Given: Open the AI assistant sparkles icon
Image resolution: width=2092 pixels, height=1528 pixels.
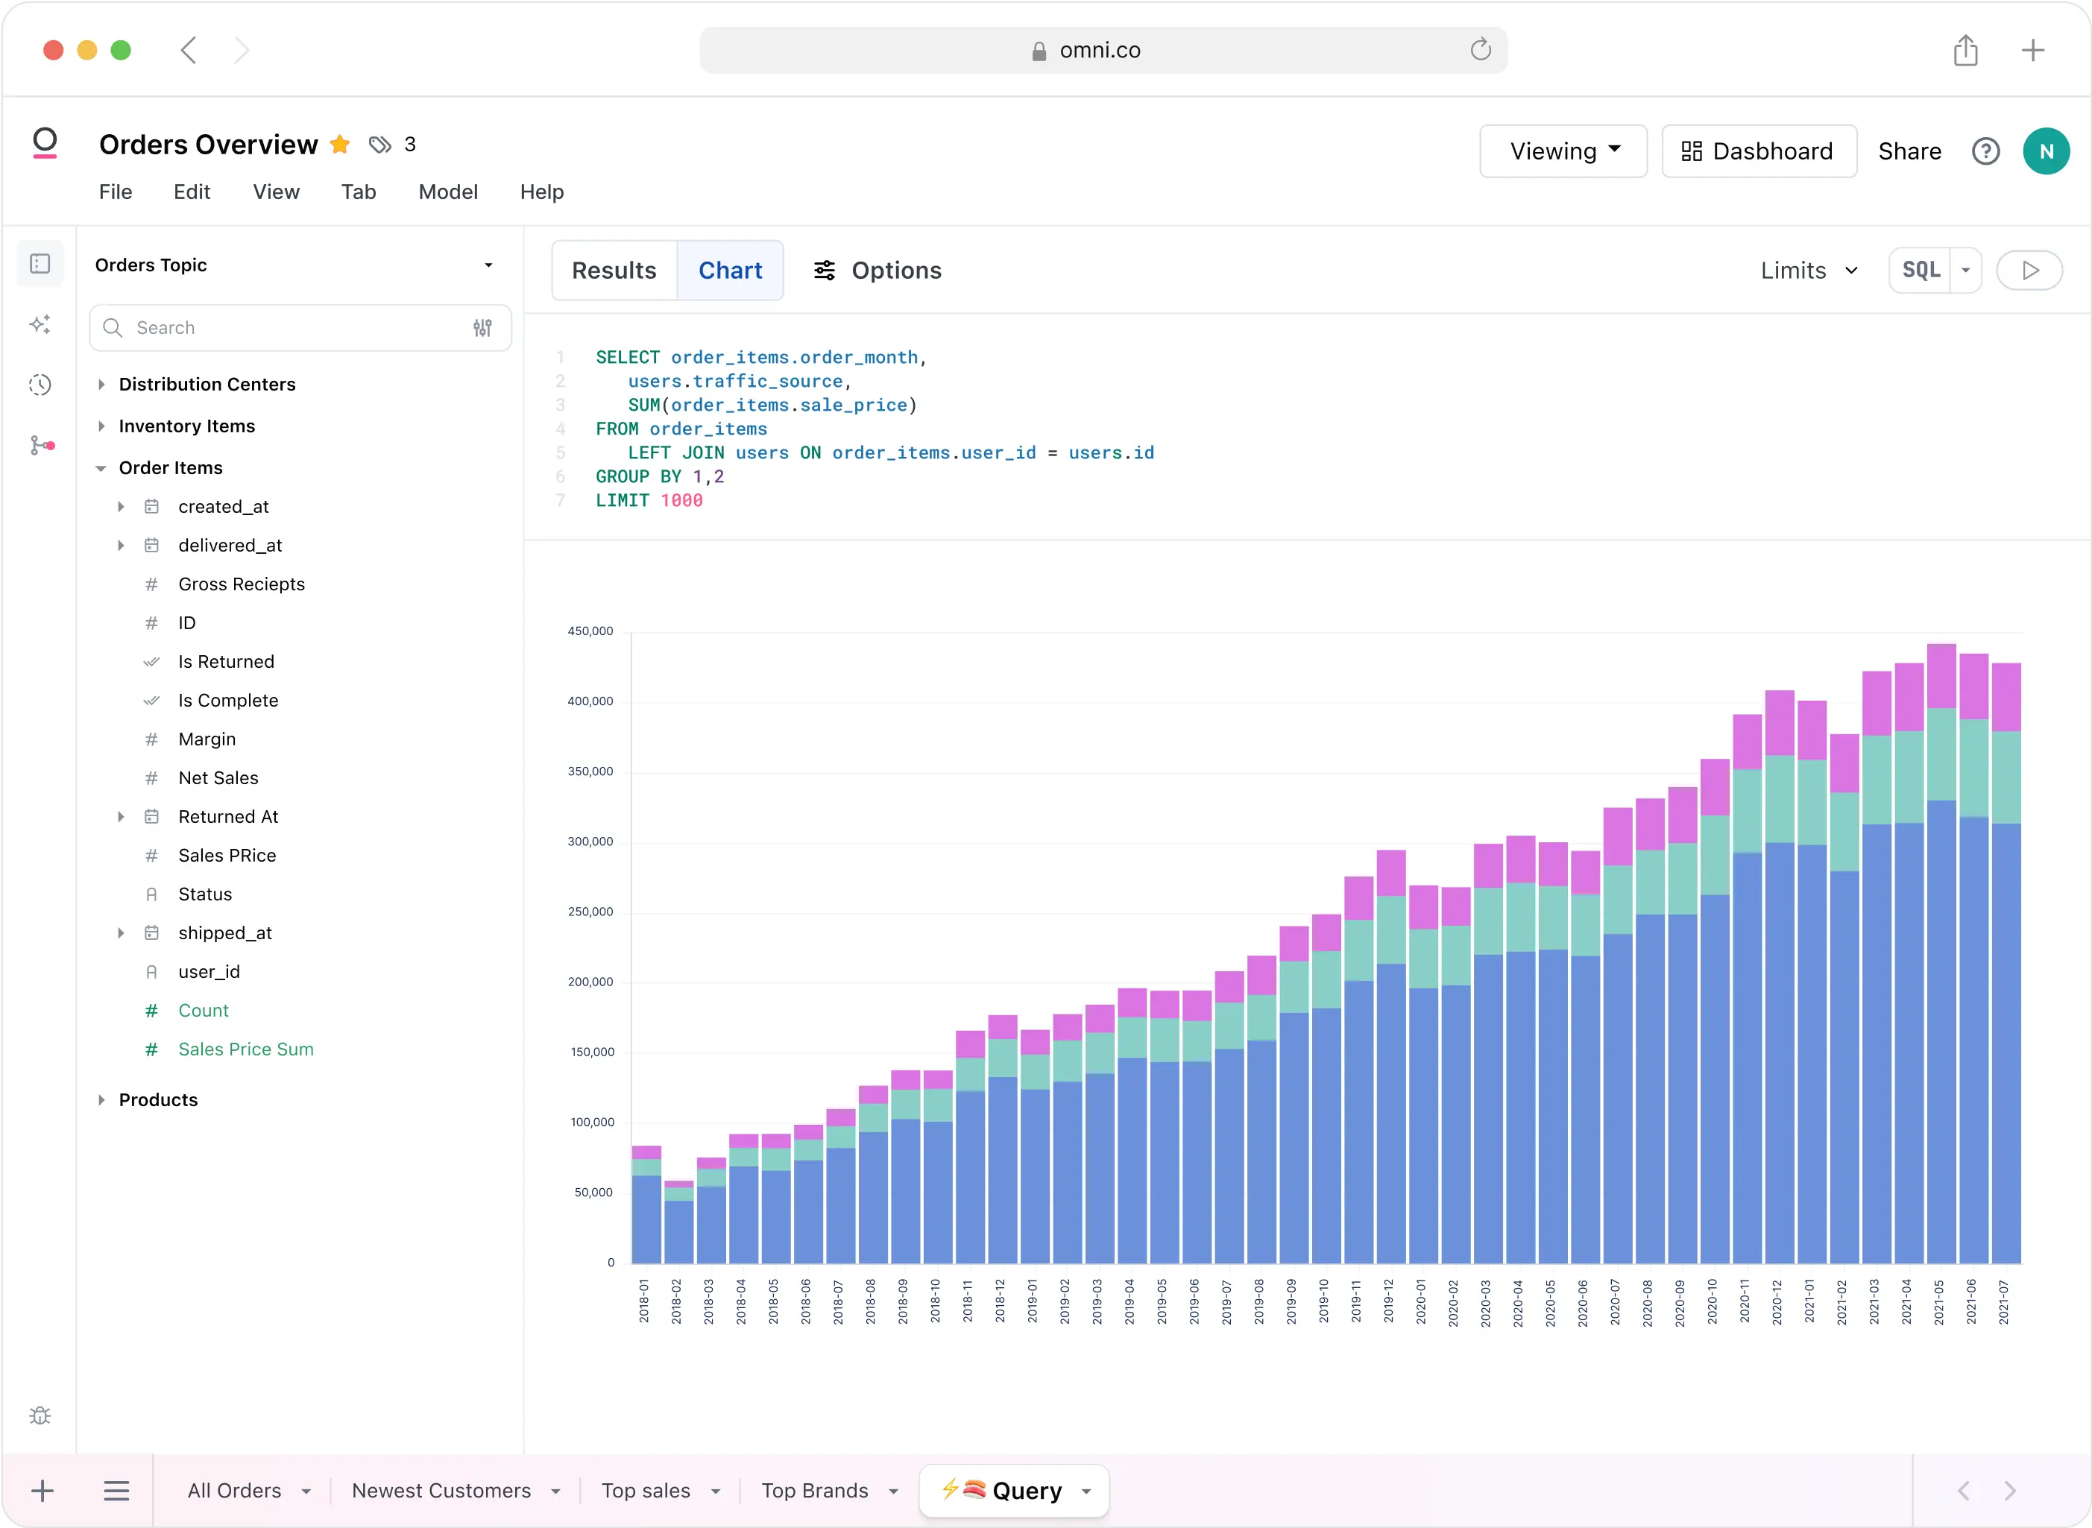Looking at the screenshot, I should (x=41, y=323).
